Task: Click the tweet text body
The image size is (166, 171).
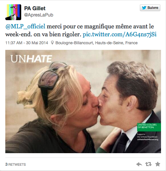Action: pos(81,30)
